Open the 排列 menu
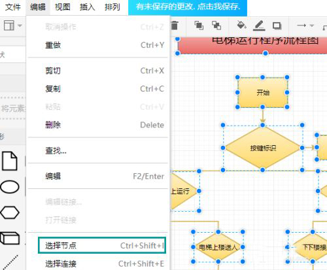This screenshot has width=327, height=270. tap(112, 7)
